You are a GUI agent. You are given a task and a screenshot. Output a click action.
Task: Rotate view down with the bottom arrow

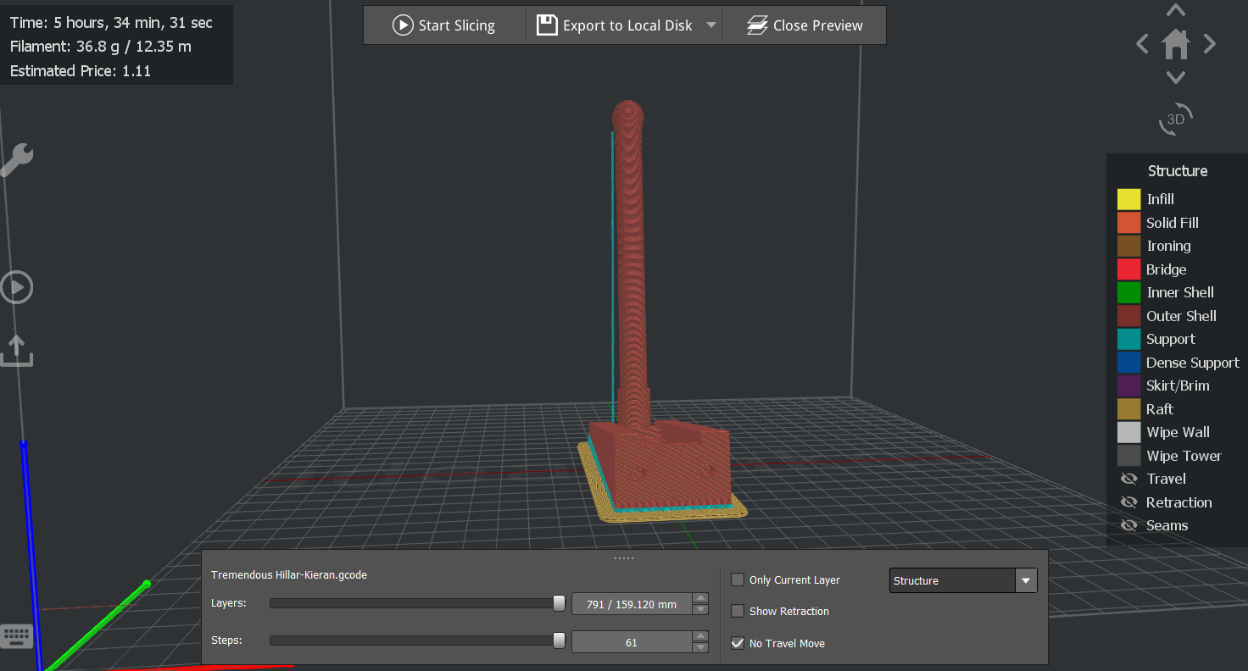pos(1175,77)
